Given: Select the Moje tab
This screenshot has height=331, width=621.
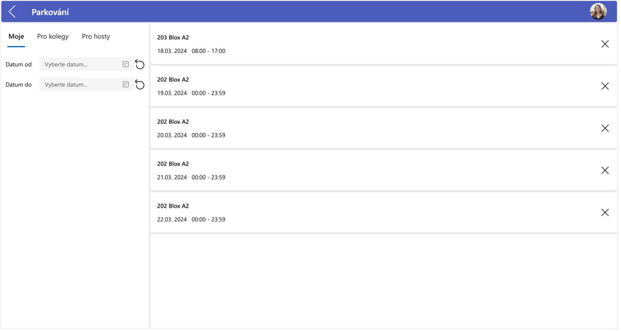Looking at the screenshot, I should click(x=16, y=36).
